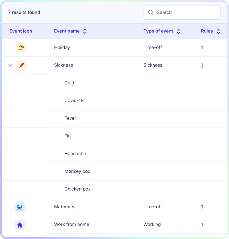The height and width of the screenshot is (239, 229).
Task: Select the Monkey pox sub-event row
Action: (x=77, y=171)
